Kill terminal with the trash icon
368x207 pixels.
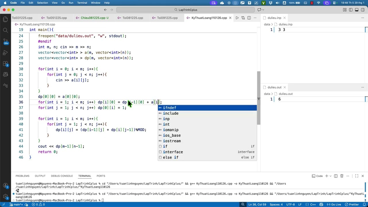[342, 176]
